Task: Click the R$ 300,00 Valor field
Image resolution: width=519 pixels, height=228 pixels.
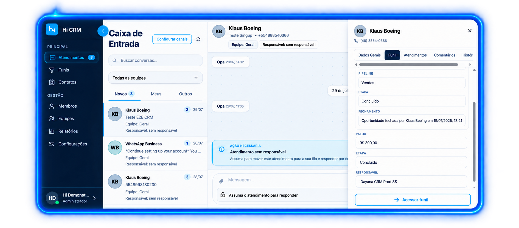Action: tap(411, 143)
